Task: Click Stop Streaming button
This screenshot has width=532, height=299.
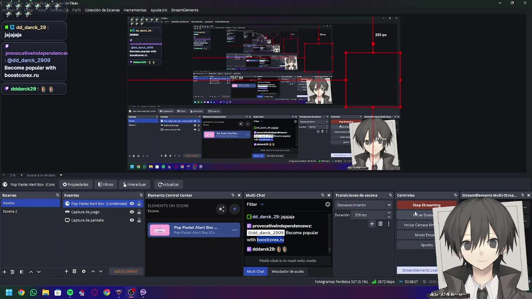Action: (426, 205)
